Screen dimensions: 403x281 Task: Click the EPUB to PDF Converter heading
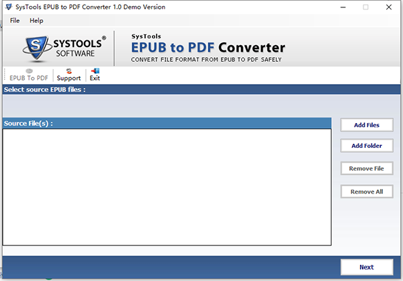[x=208, y=47]
